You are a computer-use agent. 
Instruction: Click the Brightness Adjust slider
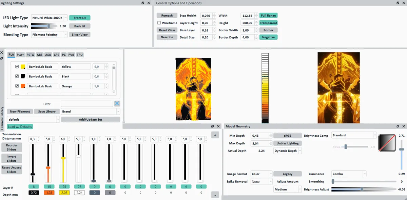pyautogui.click(x=364, y=189)
